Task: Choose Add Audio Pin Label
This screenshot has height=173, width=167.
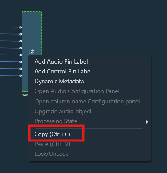Action: tap(61, 62)
